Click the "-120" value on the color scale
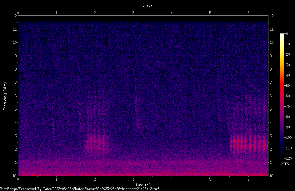Image resolution: width=295 pixels, height=191 pixels. [288, 158]
